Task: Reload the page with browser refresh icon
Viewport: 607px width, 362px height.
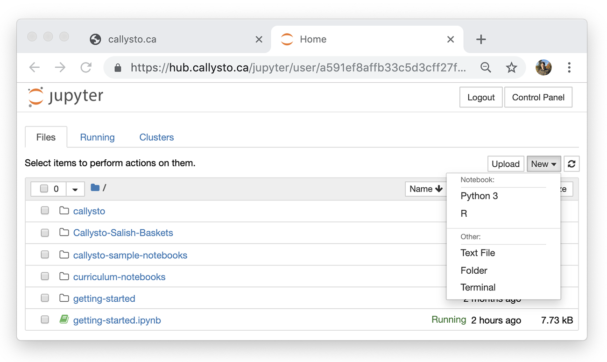Action: pos(86,67)
